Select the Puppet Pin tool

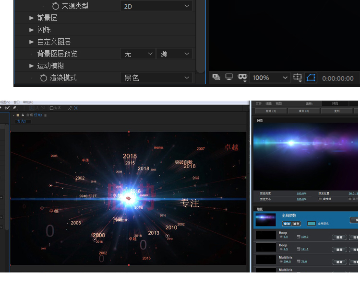click(15, 108)
